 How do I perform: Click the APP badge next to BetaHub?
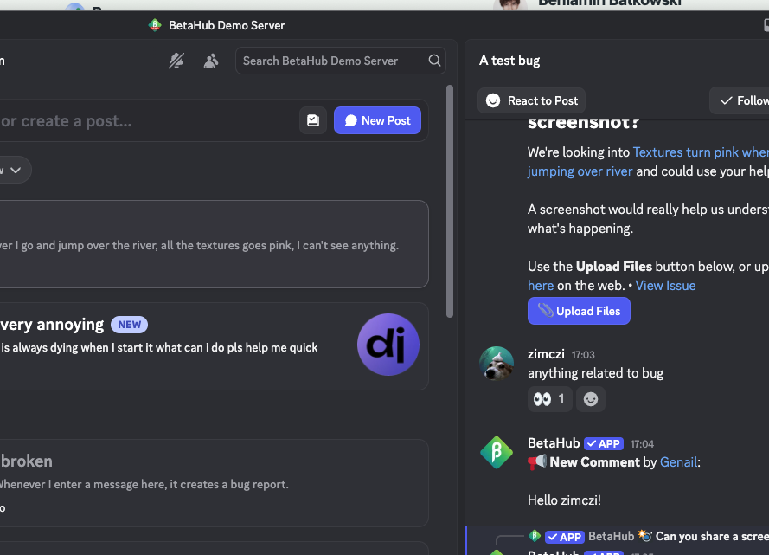tap(604, 443)
